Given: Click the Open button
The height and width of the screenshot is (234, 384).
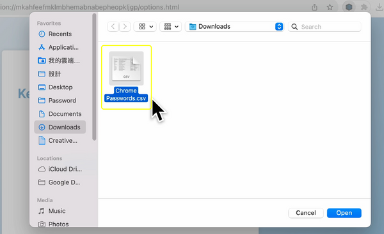Looking at the screenshot, I should tap(344, 213).
